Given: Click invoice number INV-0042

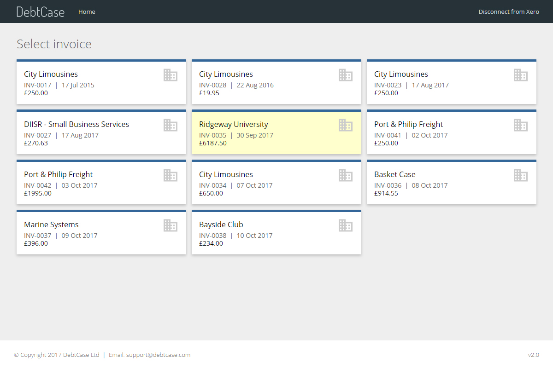Looking at the screenshot, I should [38, 185].
